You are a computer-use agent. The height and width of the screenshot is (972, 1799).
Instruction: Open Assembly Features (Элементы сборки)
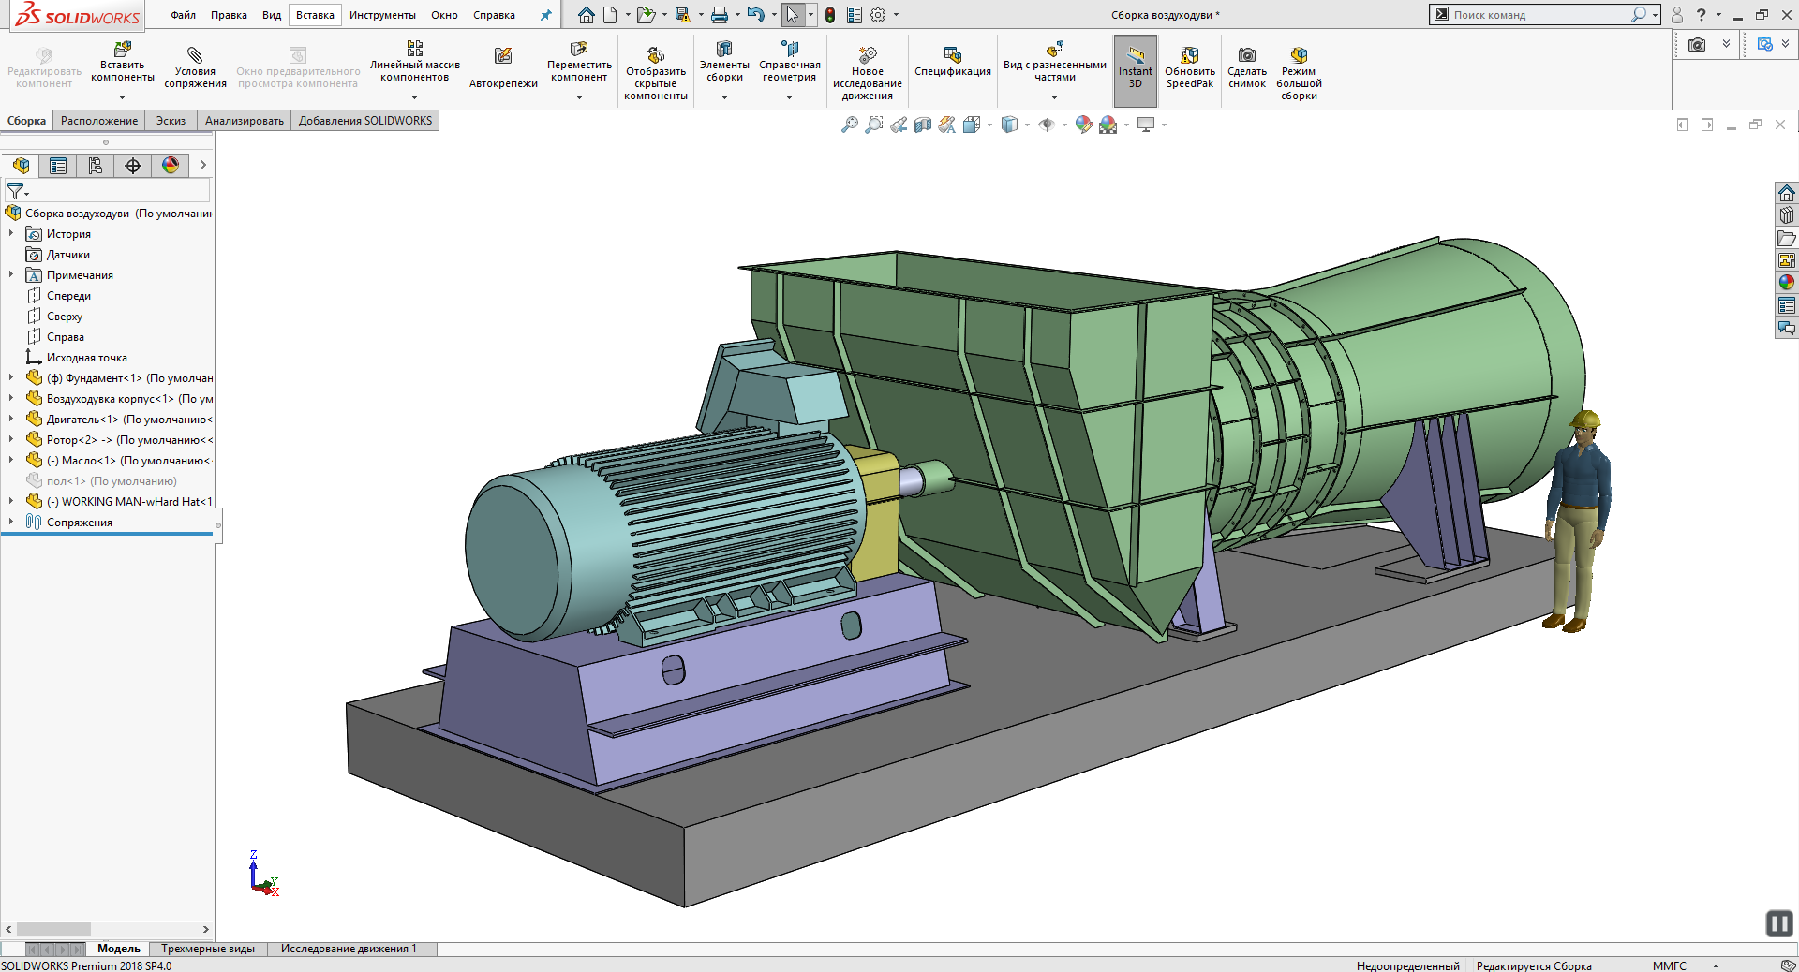pyautogui.click(x=724, y=64)
